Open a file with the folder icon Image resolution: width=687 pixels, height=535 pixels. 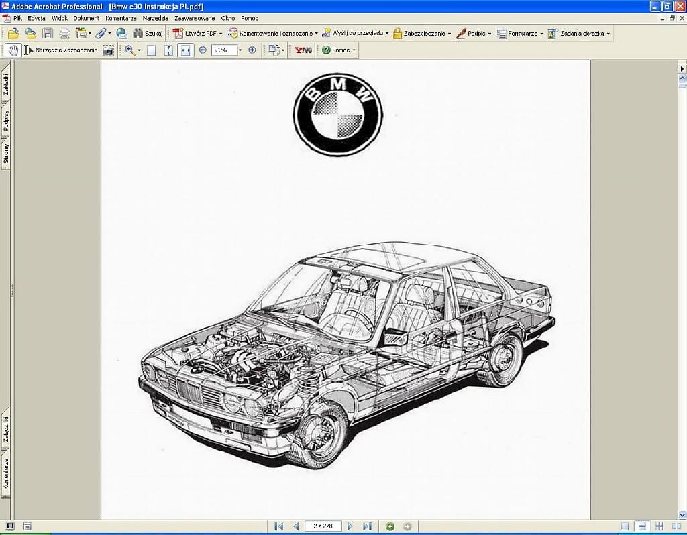tap(13, 34)
